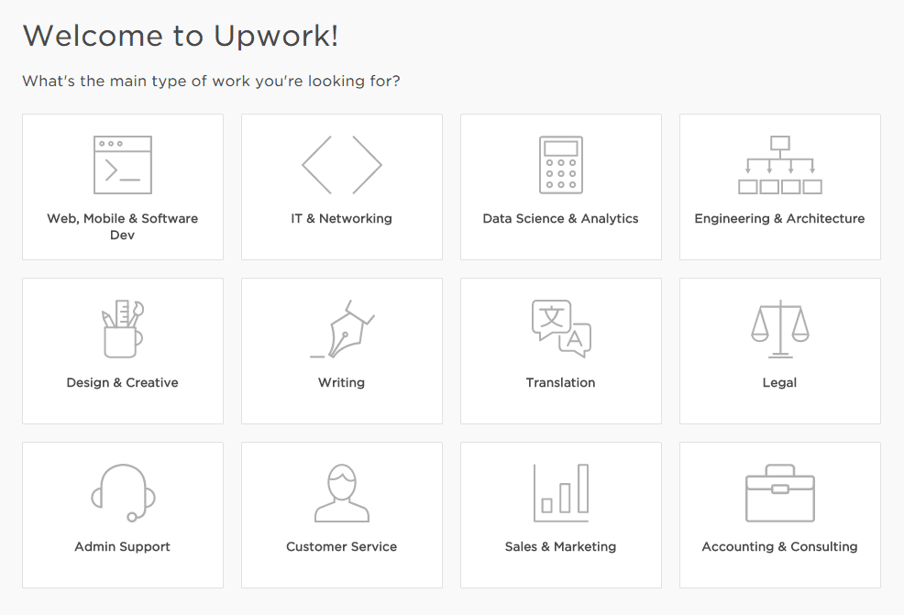Click the Legal category card
This screenshot has height=615, width=904.
coord(779,350)
